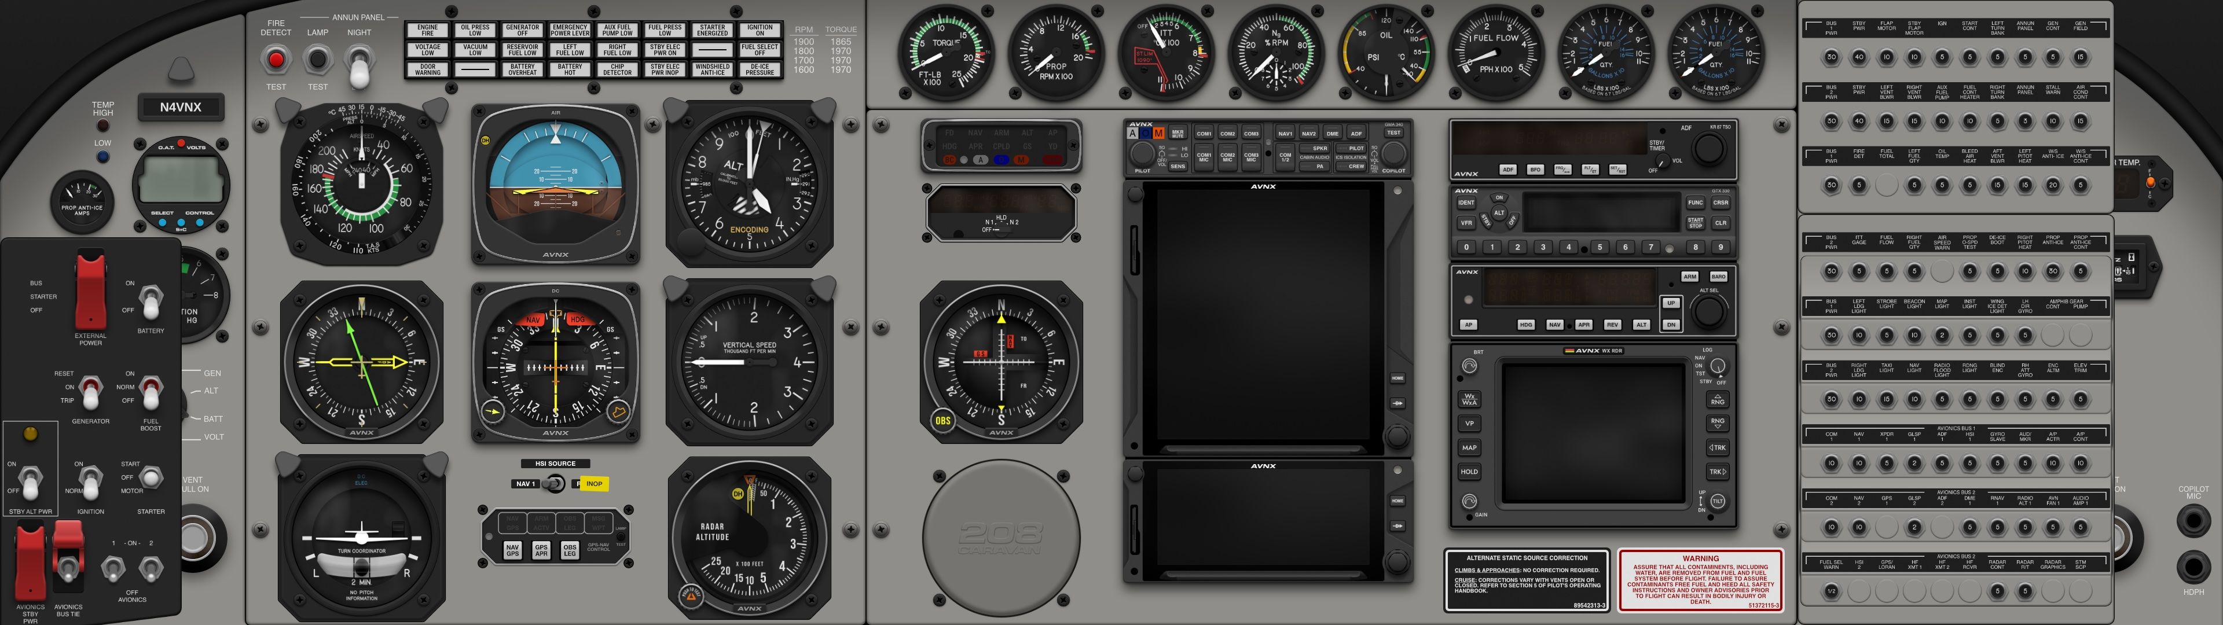Click the yellow OBS knob on the CDI
2223x625 pixels.
(942, 421)
